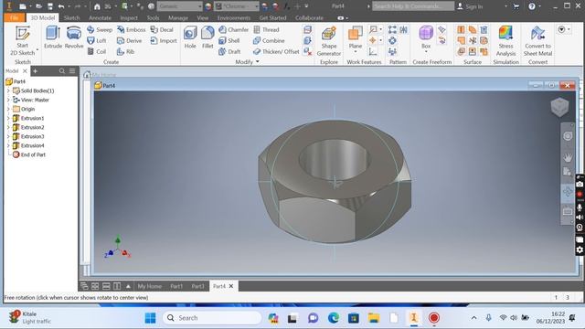Open Environments ribbon tab

click(234, 17)
